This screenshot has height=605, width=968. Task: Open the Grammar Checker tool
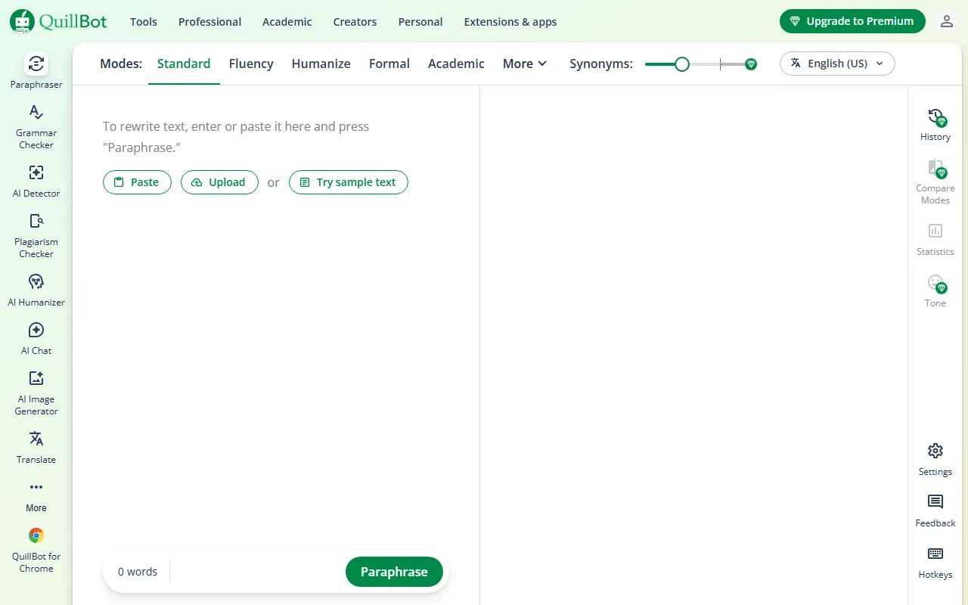[x=36, y=125]
